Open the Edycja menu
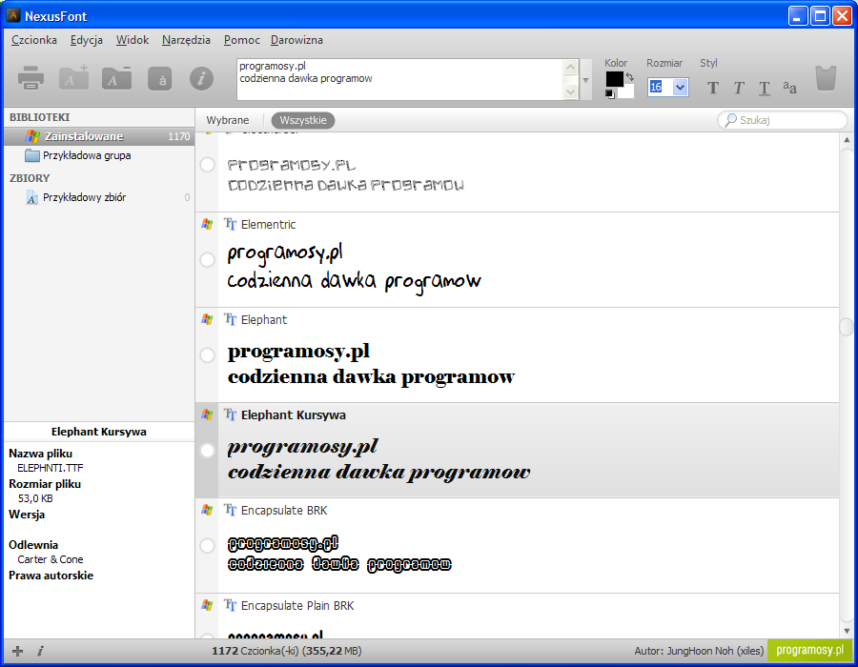The height and width of the screenshot is (667, 858). [87, 40]
